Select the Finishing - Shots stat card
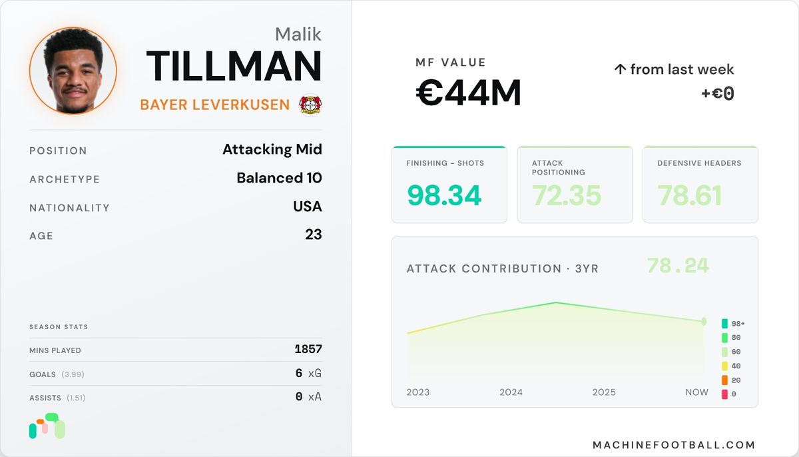This screenshot has height=457, width=799. point(449,185)
